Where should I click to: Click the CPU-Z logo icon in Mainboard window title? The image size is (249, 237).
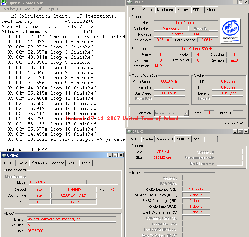tap(4, 155)
